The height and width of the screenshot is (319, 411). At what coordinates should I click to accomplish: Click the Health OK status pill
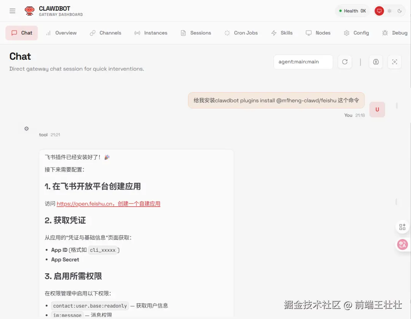[x=352, y=11]
